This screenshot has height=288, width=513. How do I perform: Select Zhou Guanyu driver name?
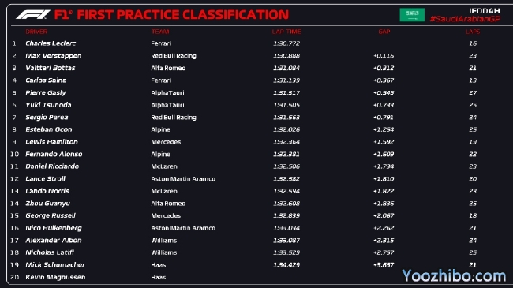48,204
